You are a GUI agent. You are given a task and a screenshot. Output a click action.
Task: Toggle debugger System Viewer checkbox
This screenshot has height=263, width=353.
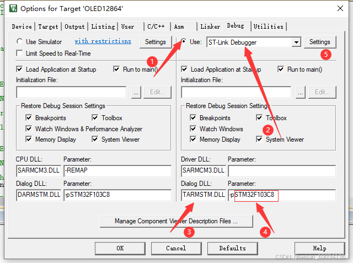point(259,139)
